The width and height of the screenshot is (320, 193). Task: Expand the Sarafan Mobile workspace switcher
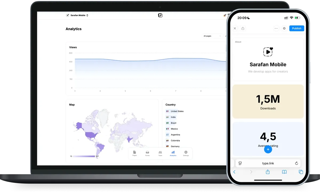pos(77,15)
